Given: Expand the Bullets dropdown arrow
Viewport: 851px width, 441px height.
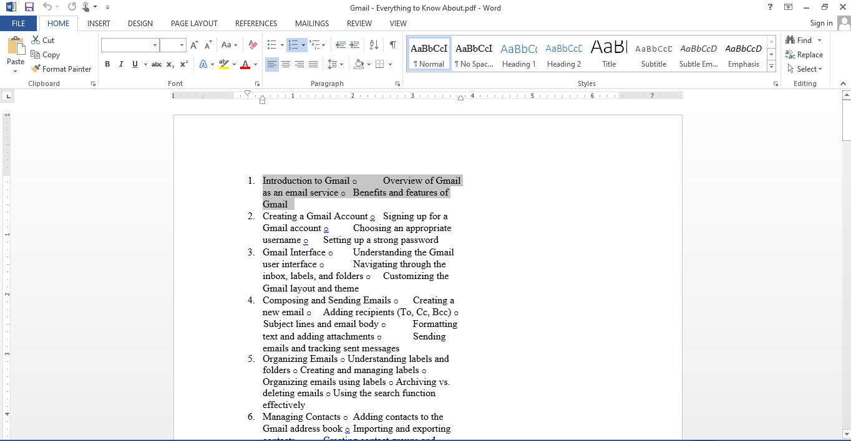Looking at the screenshot, I should pyautogui.click(x=282, y=45).
